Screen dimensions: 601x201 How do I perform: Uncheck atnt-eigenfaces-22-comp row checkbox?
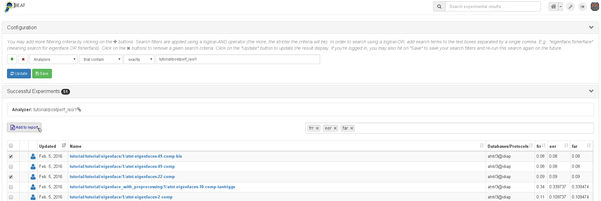[x=11, y=177]
